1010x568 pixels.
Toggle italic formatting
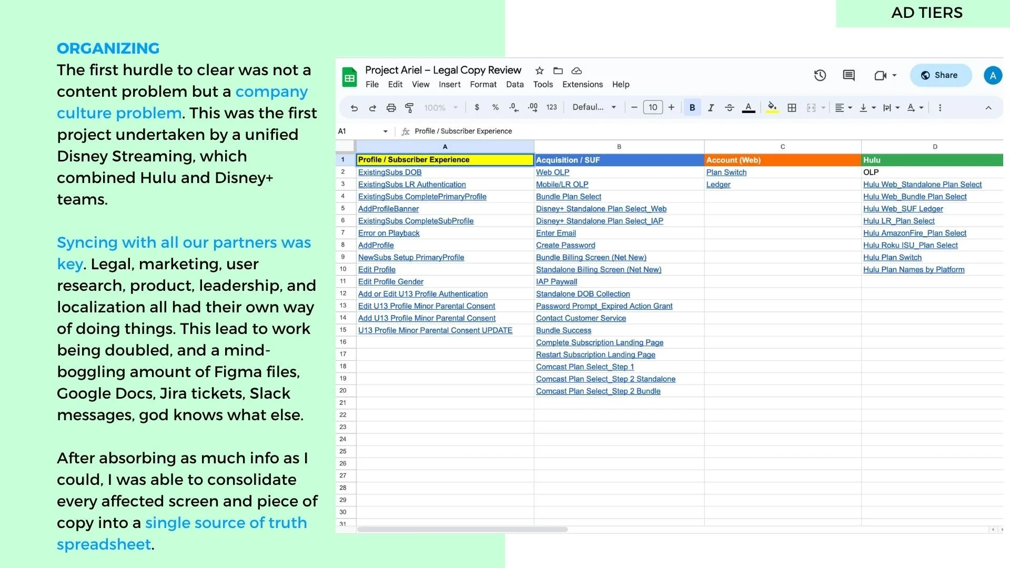click(711, 108)
